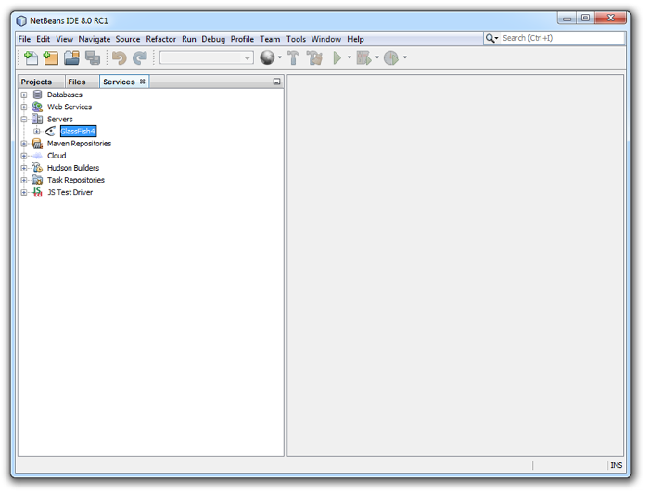Click the Maven Repositories node icon

37,144
